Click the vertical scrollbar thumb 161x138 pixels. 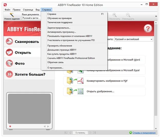point(156,70)
